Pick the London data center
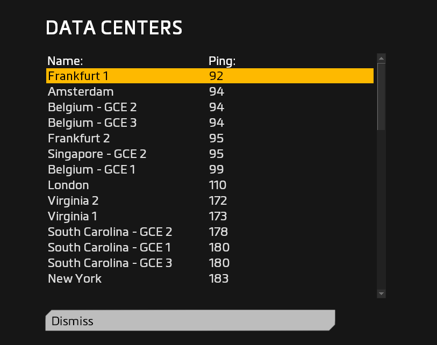The width and height of the screenshot is (437, 345). click(x=68, y=185)
